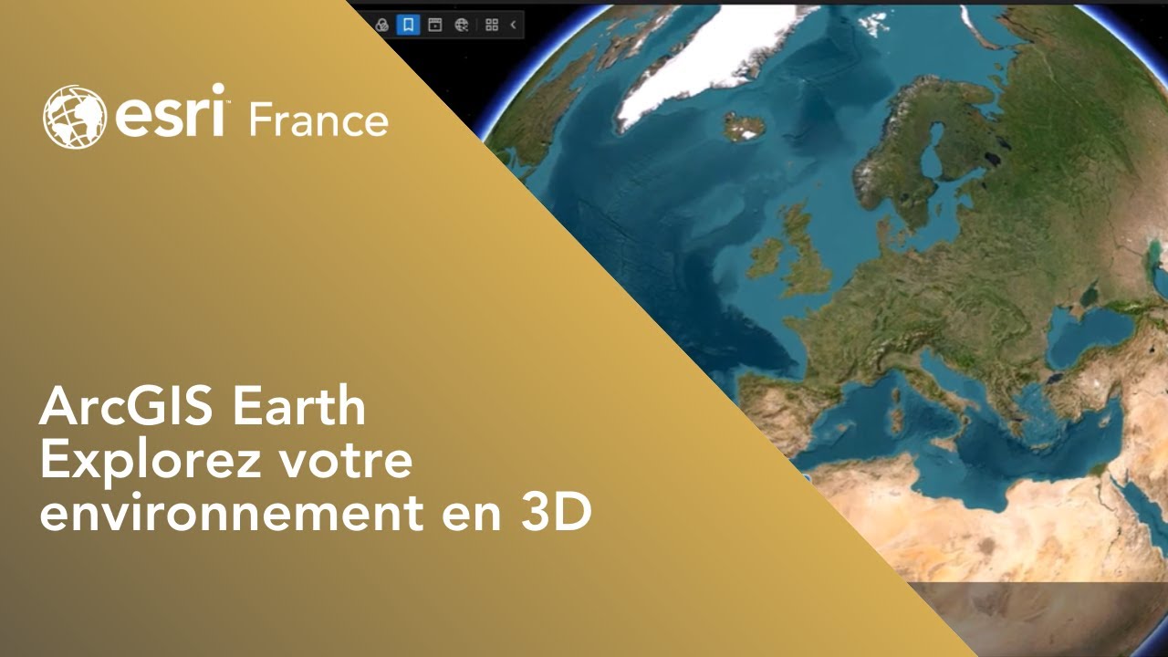Open the movie/animation tool icon

[435, 25]
